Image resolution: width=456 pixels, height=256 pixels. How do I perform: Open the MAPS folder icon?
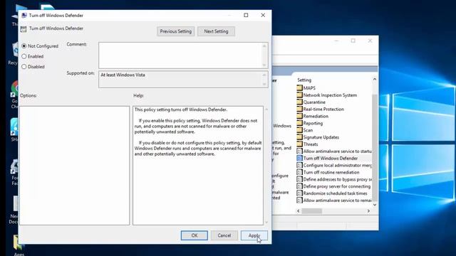(299, 87)
